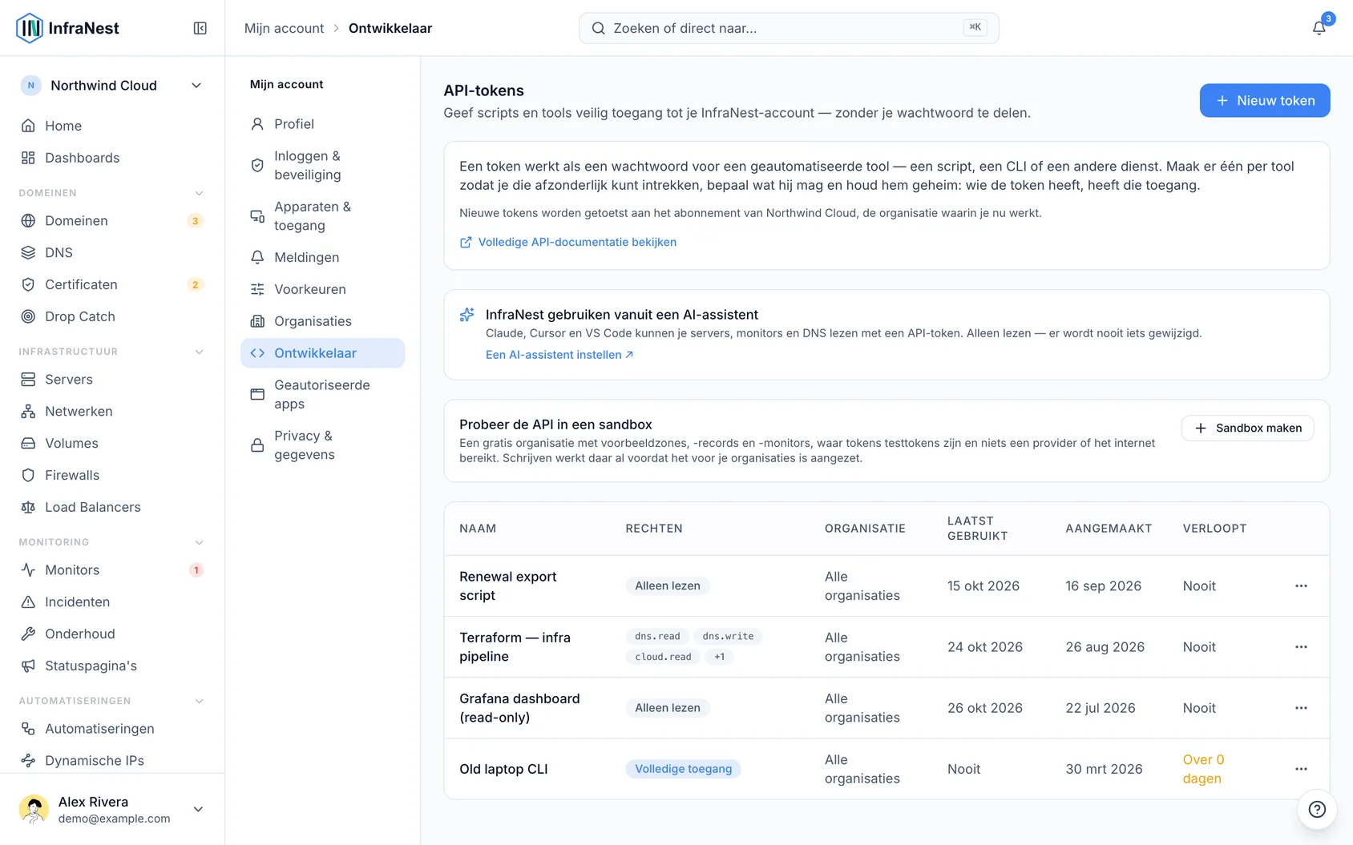Click the Statuspagina's megaphone icon
The width and height of the screenshot is (1353, 845).
[x=28, y=666]
